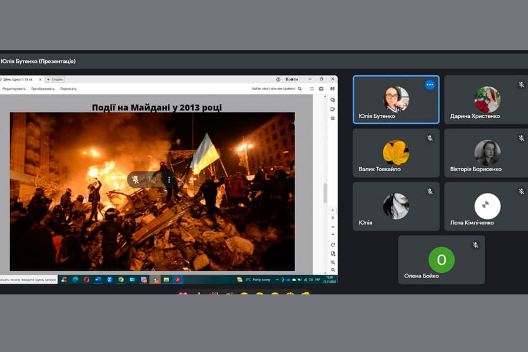Expand hidden system tray icons chevron
Viewport: 528px width, 352px height.
tap(276, 279)
